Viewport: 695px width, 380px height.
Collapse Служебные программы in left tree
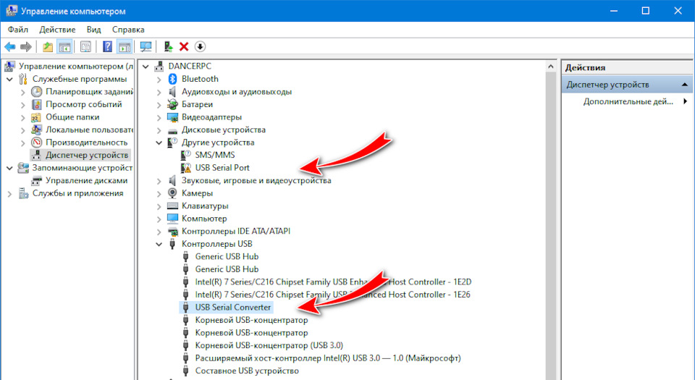[x=9, y=80]
